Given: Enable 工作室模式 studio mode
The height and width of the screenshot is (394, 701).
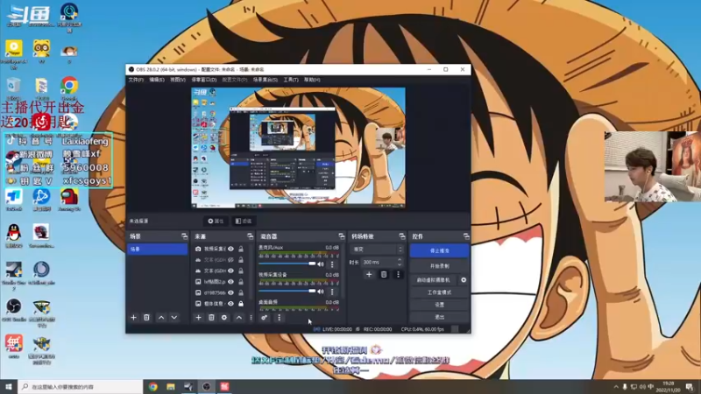Looking at the screenshot, I should tap(440, 292).
